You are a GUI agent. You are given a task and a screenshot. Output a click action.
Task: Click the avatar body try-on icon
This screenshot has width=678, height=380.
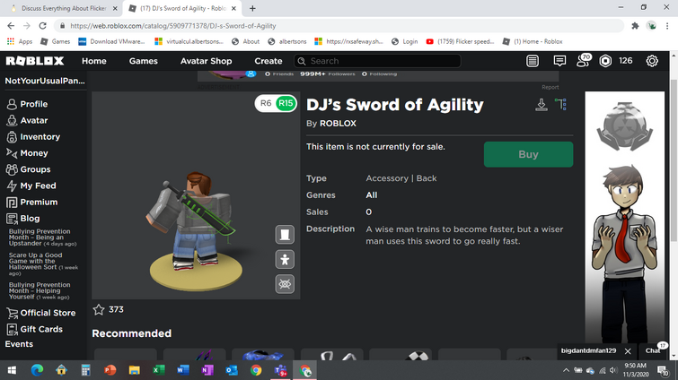point(285,259)
